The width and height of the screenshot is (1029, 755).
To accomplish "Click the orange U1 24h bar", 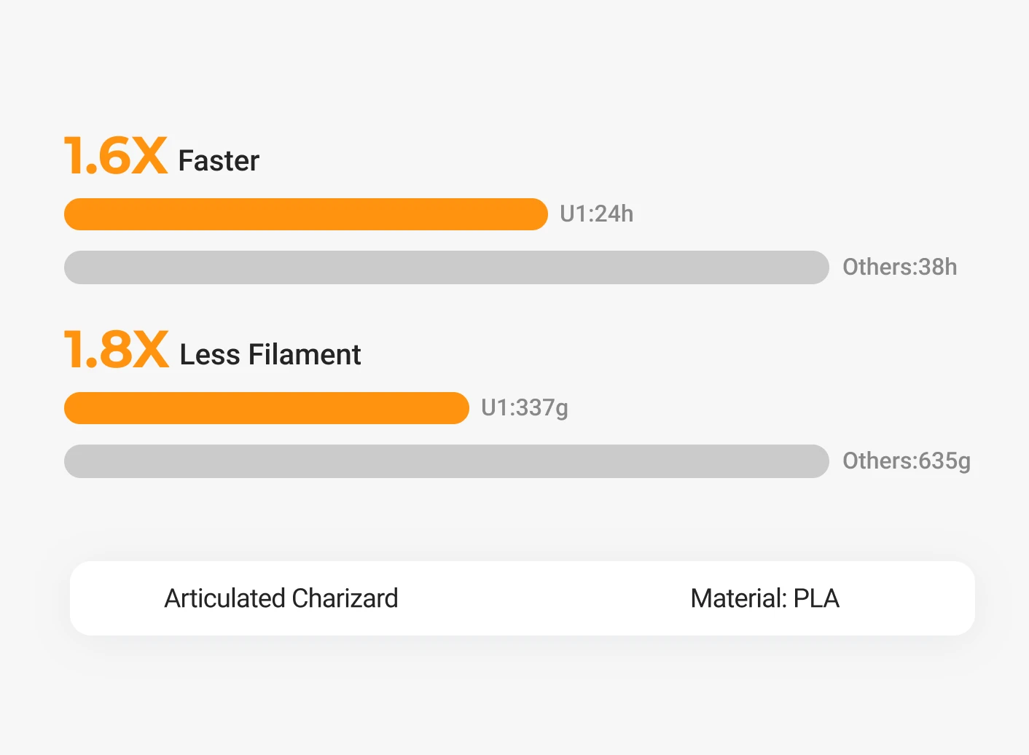I will (305, 214).
